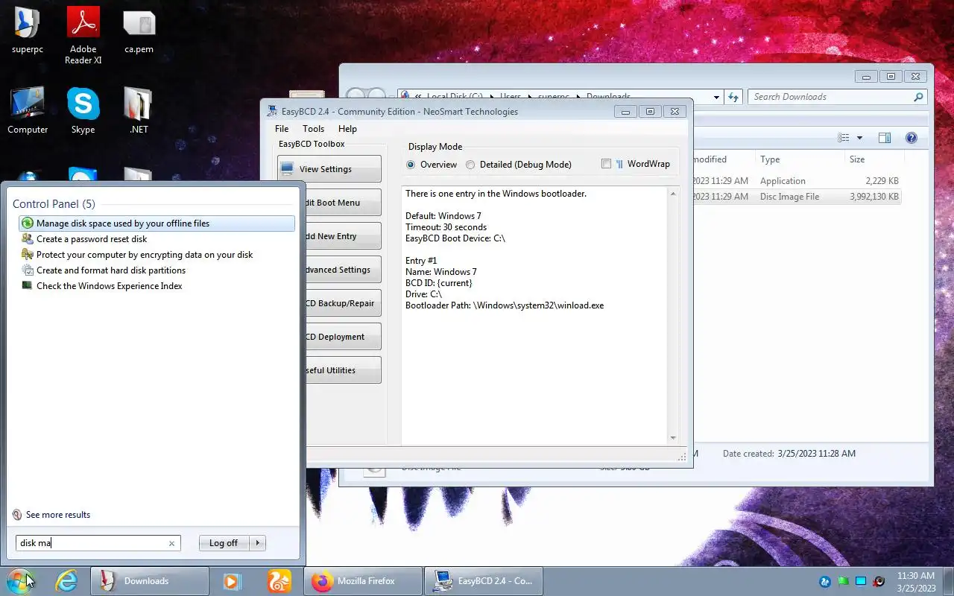The width and height of the screenshot is (954, 596).
Task: Open UC Browser from the taskbar
Action: 279,581
